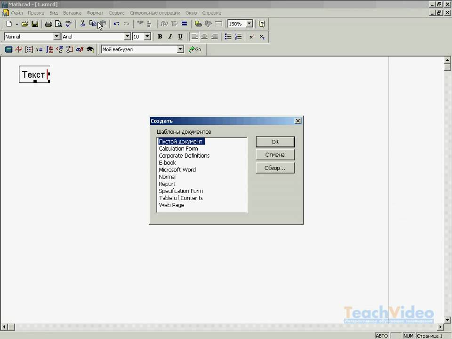Screen dimensions: 452x339
Task: Click the Open file folder icon
Action: 25,24
